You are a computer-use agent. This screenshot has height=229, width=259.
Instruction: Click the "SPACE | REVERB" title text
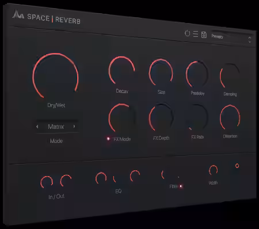click(x=54, y=19)
